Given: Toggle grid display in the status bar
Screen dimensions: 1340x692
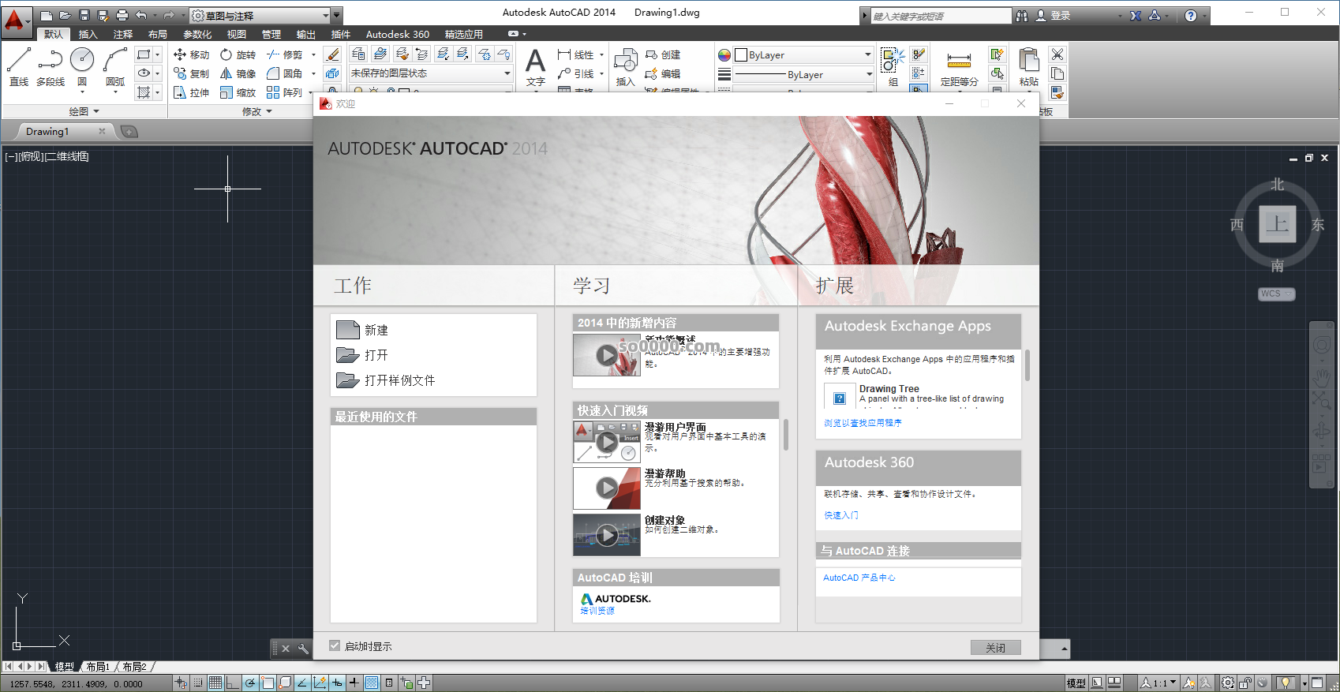Looking at the screenshot, I should pos(215,683).
